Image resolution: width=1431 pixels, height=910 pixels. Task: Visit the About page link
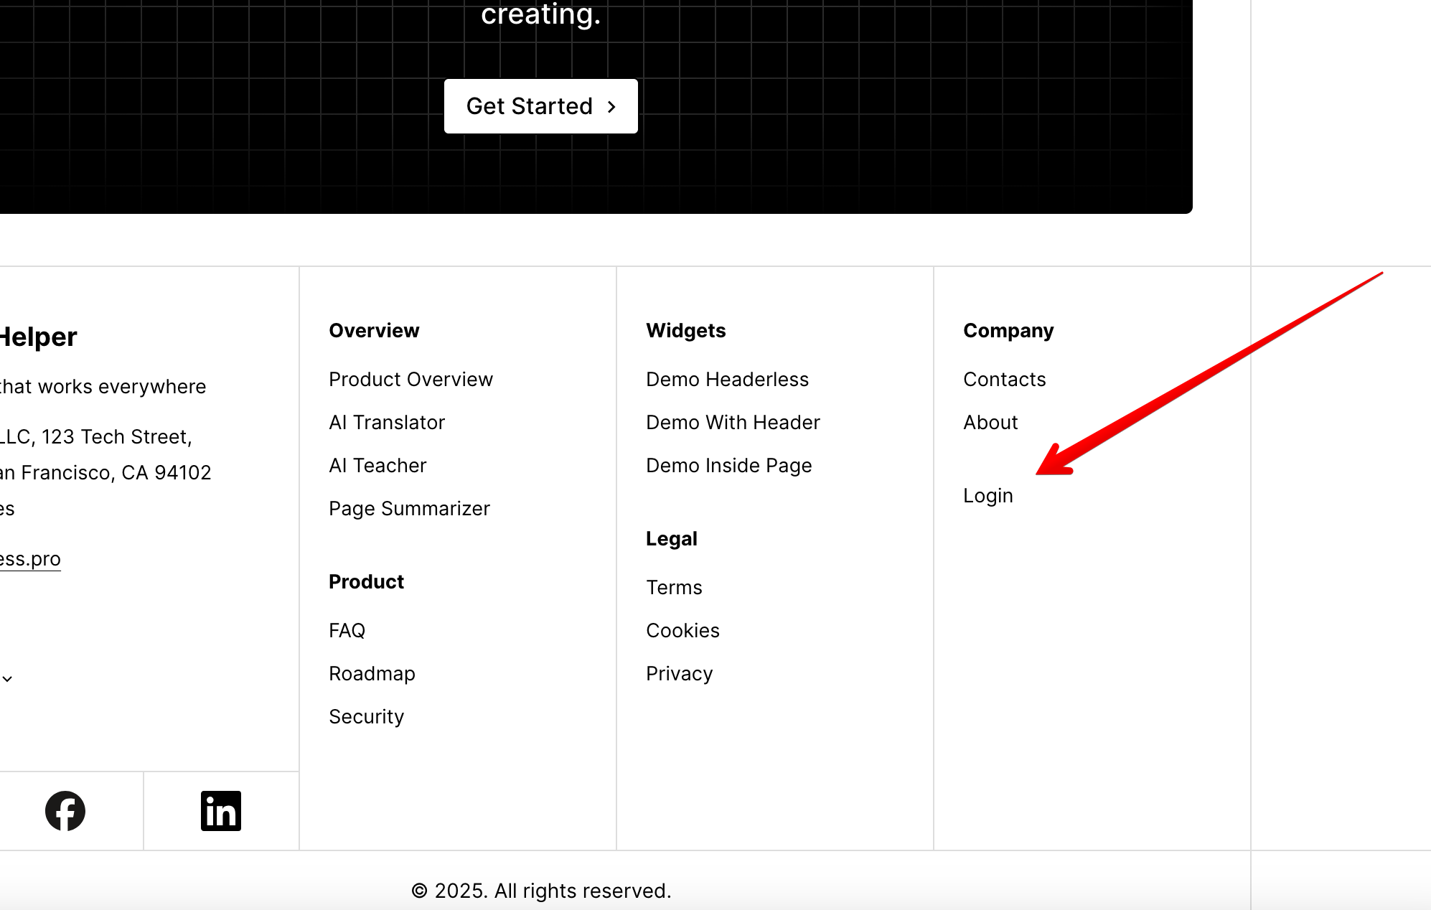(x=990, y=423)
